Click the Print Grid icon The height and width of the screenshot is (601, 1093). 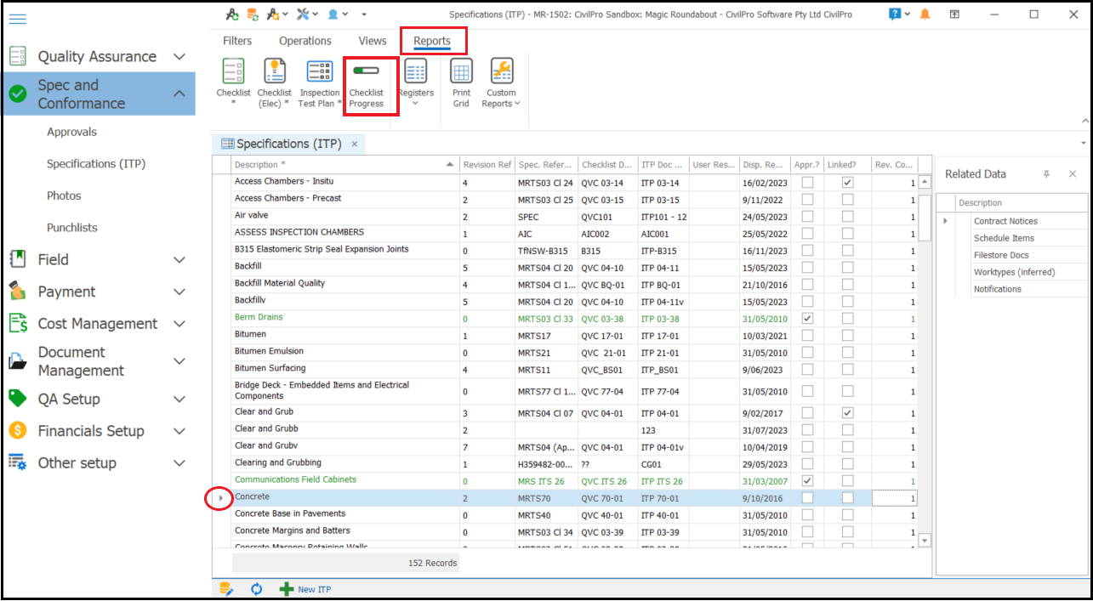pyautogui.click(x=461, y=71)
